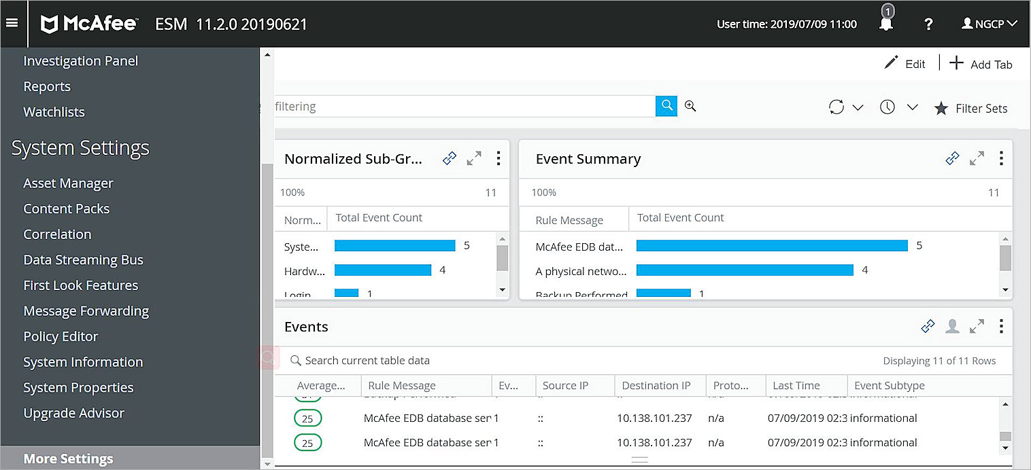This screenshot has width=1031, height=470.
Task: Click the user assignment icon on Events panel
Action: (x=952, y=326)
